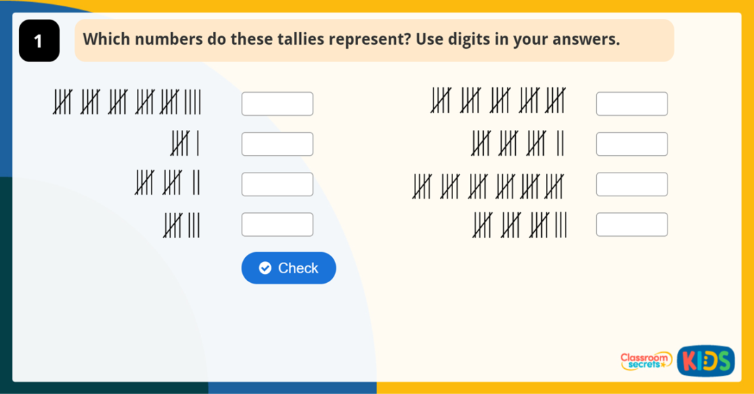Click answer box for top-left tally row
This screenshot has height=394, width=754.
(x=277, y=104)
